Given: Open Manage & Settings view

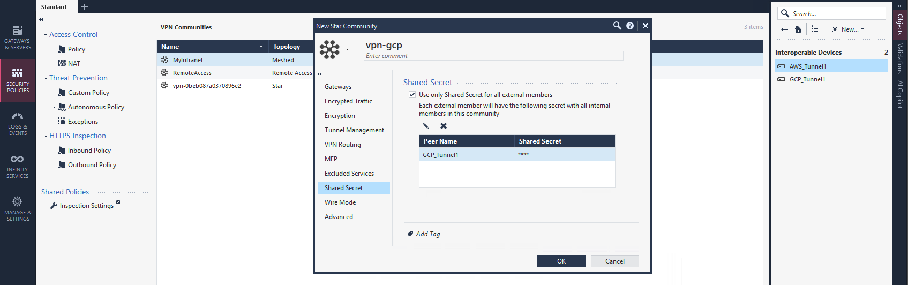Looking at the screenshot, I should [18, 208].
